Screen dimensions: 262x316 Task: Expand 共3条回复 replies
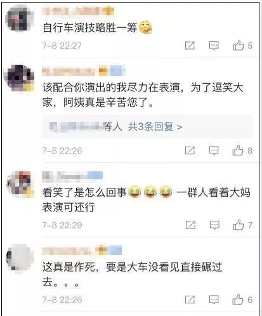pos(155,127)
